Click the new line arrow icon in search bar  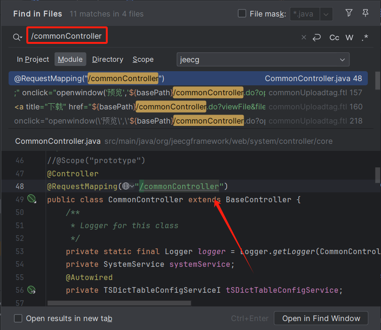point(317,38)
